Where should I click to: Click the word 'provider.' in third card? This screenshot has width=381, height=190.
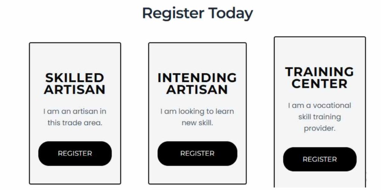pos(320,128)
